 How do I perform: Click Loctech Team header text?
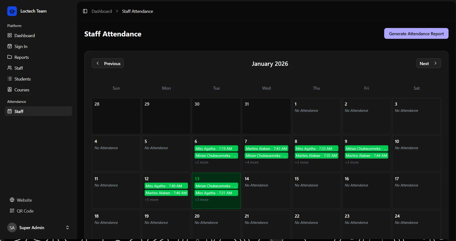[33, 11]
